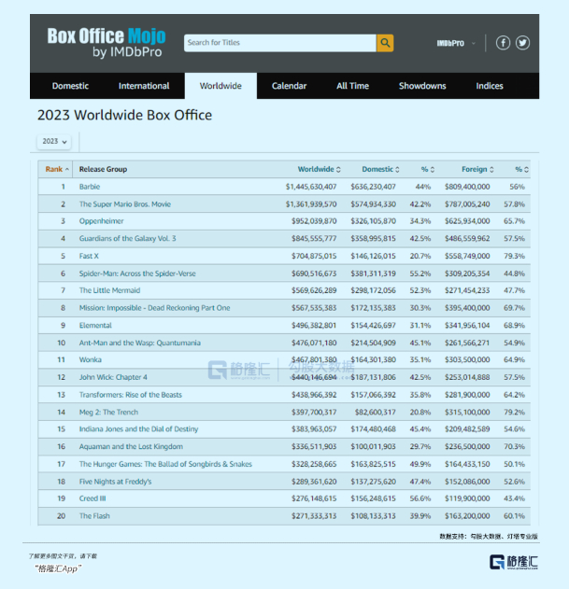Open the Wonka release link
The image size is (569, 589).
[90, 360]
